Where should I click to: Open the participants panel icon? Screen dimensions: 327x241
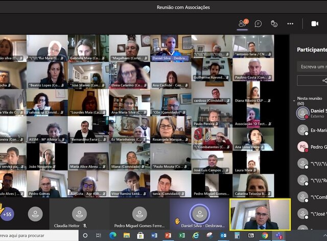pyautogui.click(x=243, y=24)
